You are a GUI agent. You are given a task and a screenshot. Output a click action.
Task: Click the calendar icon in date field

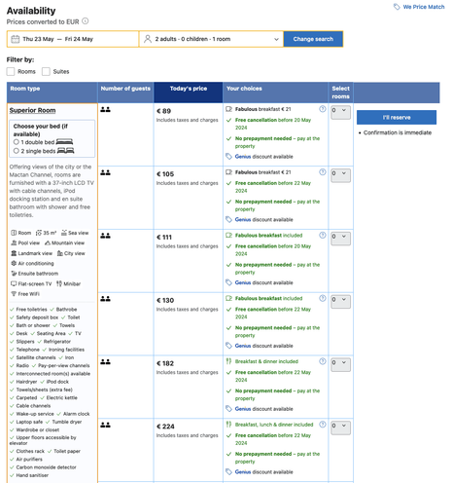(x=16, y=39)
